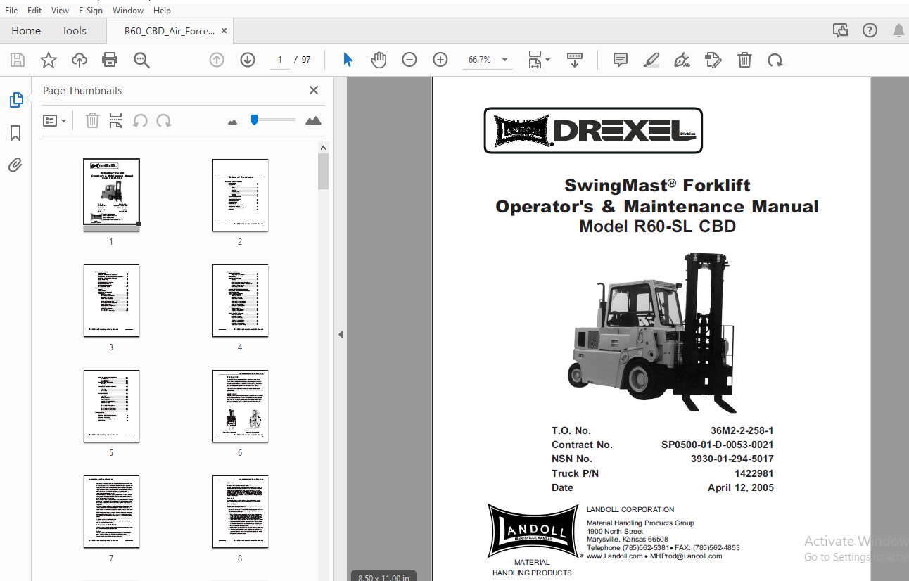Screen dimensions: 909x581
Task: Choose the selection arrow tool
Action: pos(348,60)
